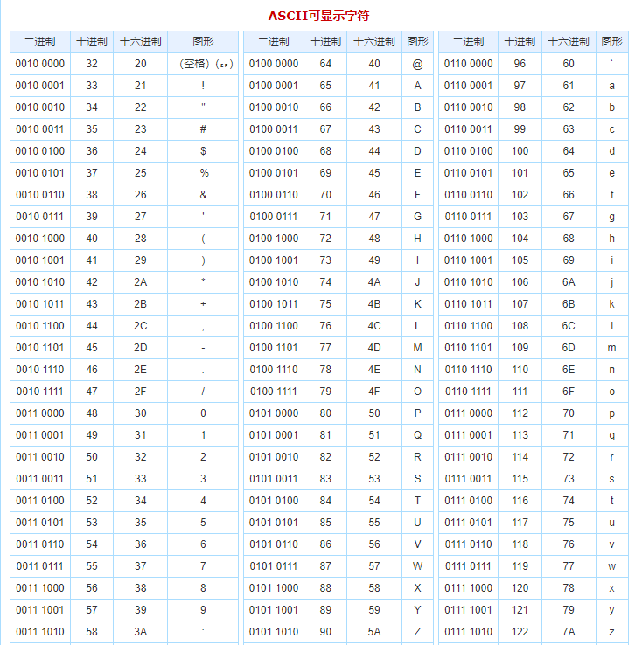Screen dimensions: 635x645
Task: Click the decimal cell '119'
Action: tap(520, 566)
